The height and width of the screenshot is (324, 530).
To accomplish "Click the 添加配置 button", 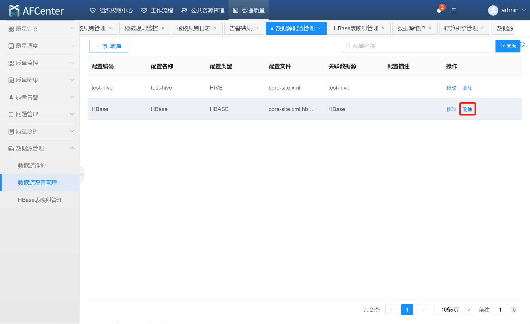I will tap(109, 46).
